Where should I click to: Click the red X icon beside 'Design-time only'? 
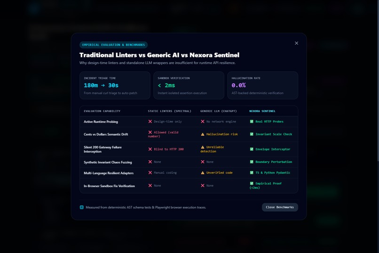(x=150, y=122)
